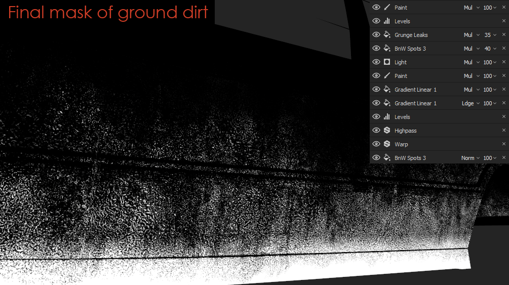Toggle eye of BnW Spots 3 at 40 opacity

pyautogui.click(x=376, y=48)
